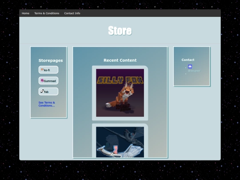Click the ko-fi cup icon

pos(42,70)
